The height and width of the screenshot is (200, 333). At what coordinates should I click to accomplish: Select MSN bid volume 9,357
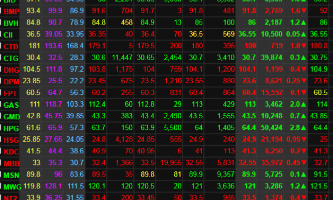226,174
